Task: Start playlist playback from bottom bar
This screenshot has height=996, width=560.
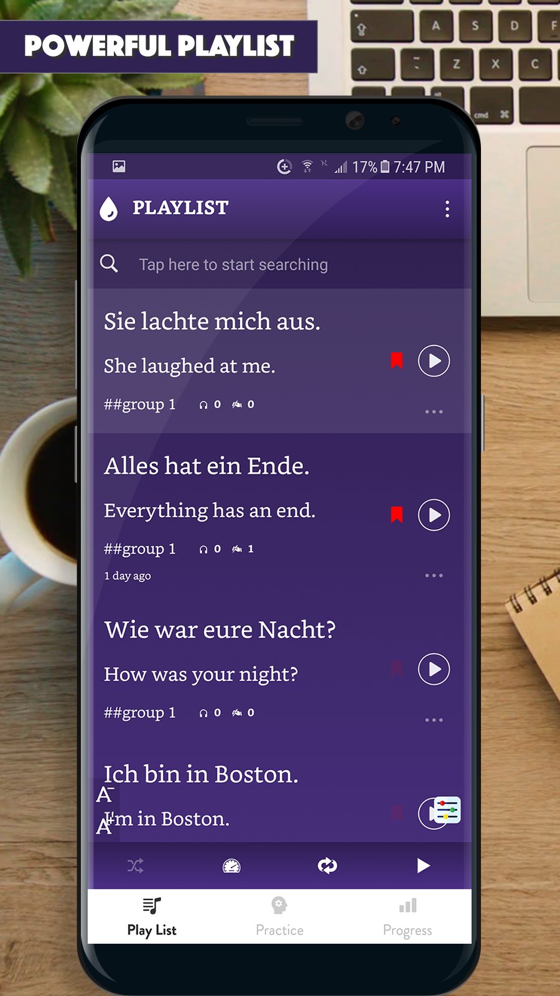Action: click(423, 865)
